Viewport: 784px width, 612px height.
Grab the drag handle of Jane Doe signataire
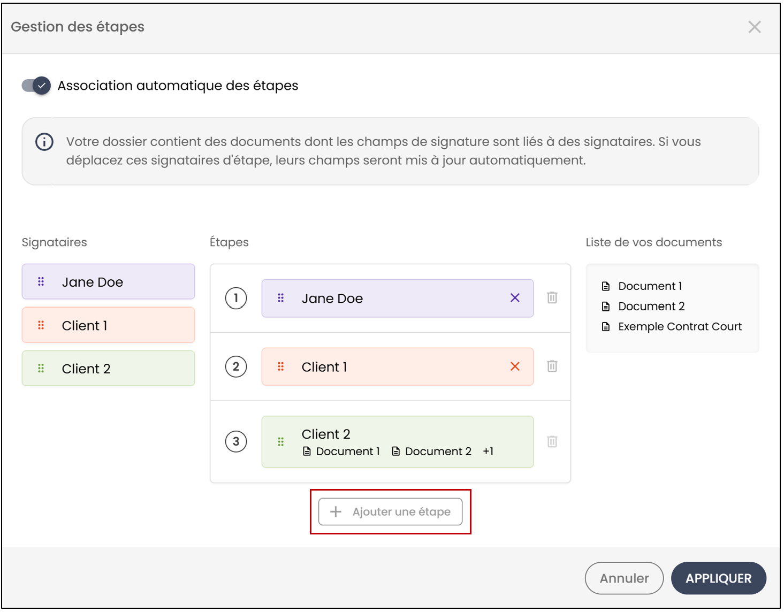click(41, 281)
